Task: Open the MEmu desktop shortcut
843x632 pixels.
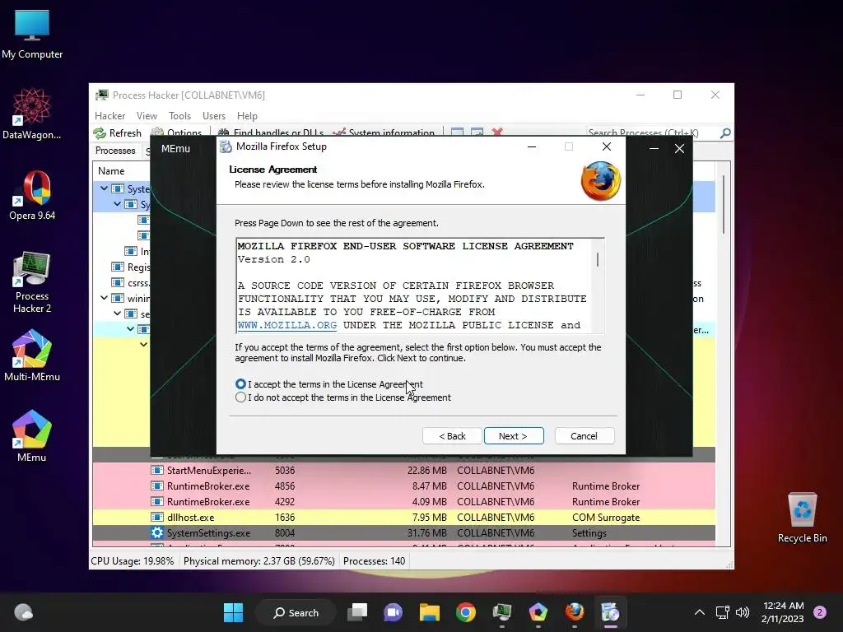Action: [32, 436]
